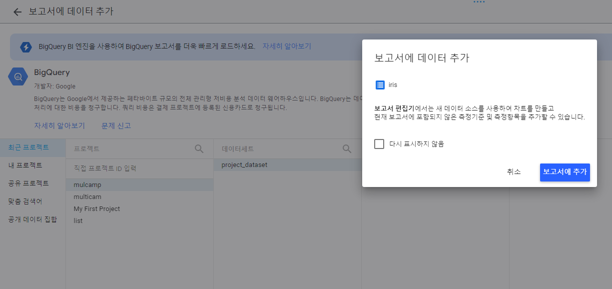612x289 pixels.
Task: Click the BigQuery BI Engine lightning icon
Action: tap(25, 47)
